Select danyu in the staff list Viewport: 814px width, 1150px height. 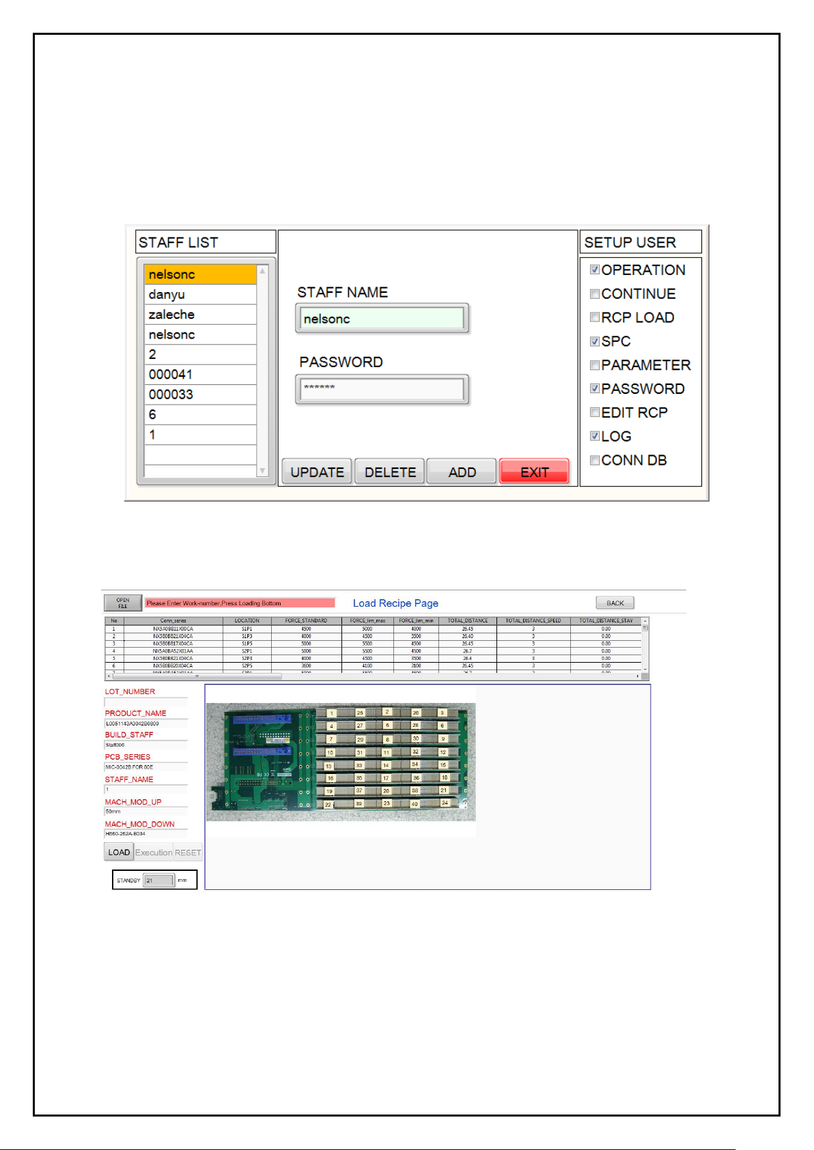point(200,294)
